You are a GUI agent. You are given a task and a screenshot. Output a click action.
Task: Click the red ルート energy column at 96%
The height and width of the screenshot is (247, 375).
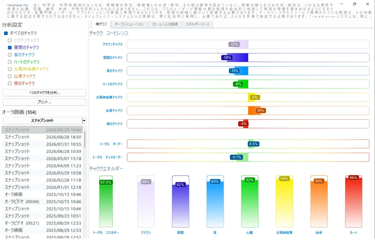(353, 201)
